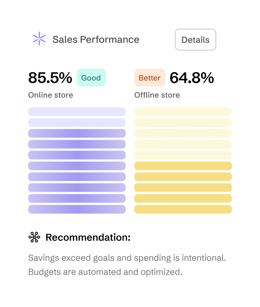
Task: Click the fifth pale yellow bar in Offline store
Action: 183,155
